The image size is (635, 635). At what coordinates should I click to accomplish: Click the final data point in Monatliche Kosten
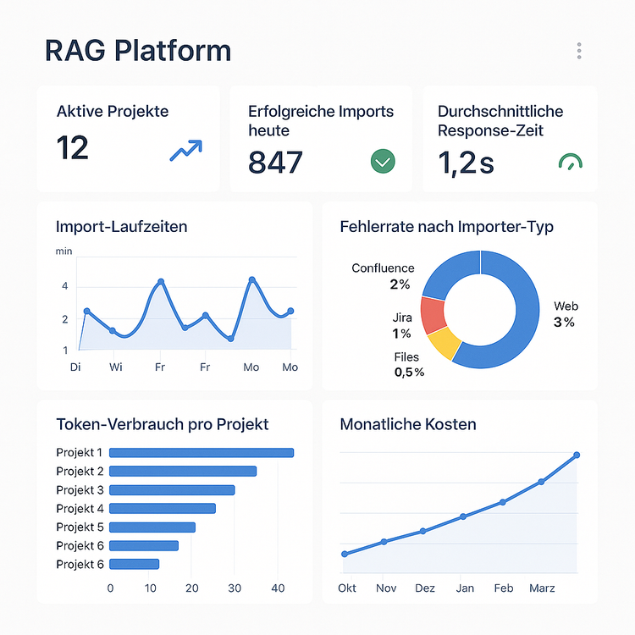tap(577, 456)
